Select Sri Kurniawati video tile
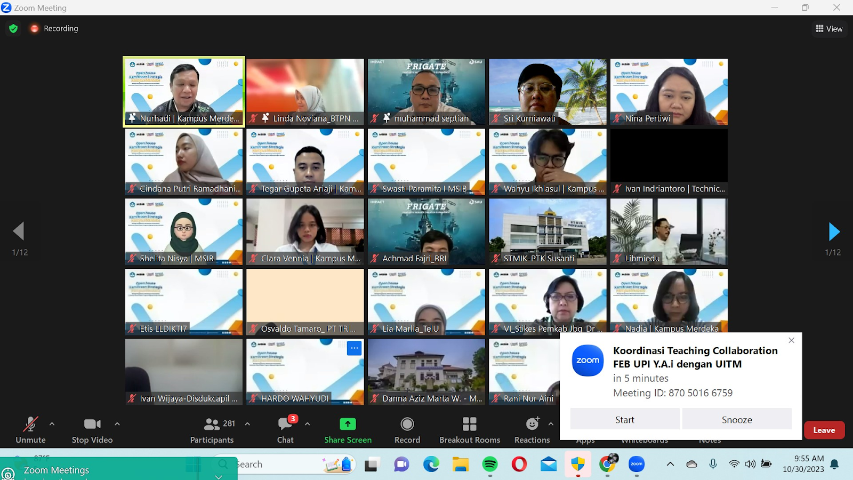 coord(548,92)
